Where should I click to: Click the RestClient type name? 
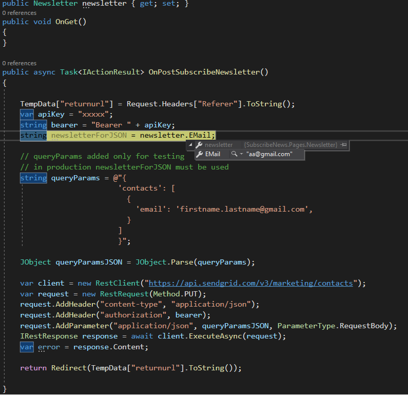point(118,284)
